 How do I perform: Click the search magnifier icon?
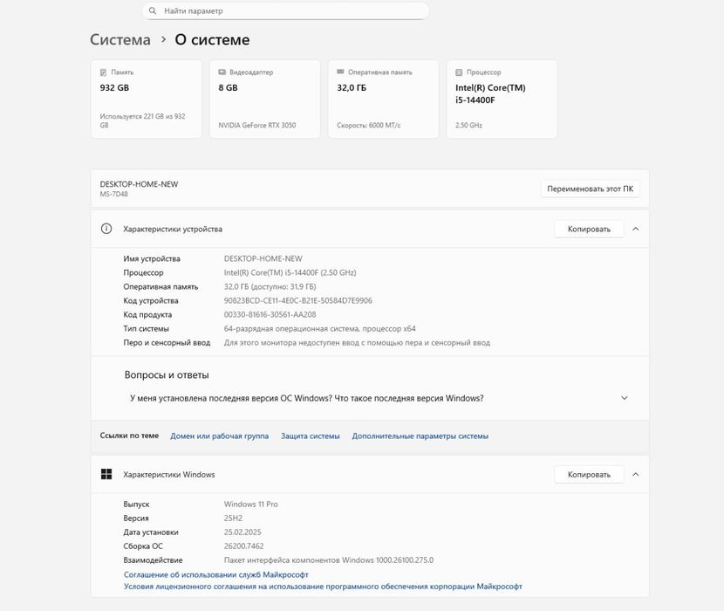[154, 11]
